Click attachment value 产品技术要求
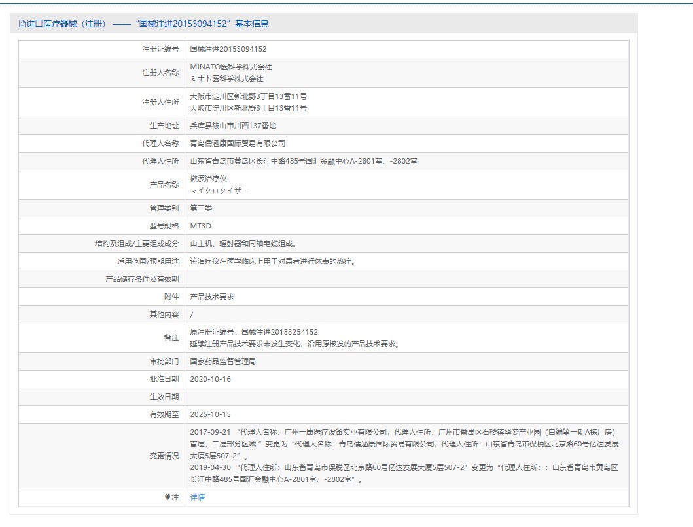 coord(212,297)
